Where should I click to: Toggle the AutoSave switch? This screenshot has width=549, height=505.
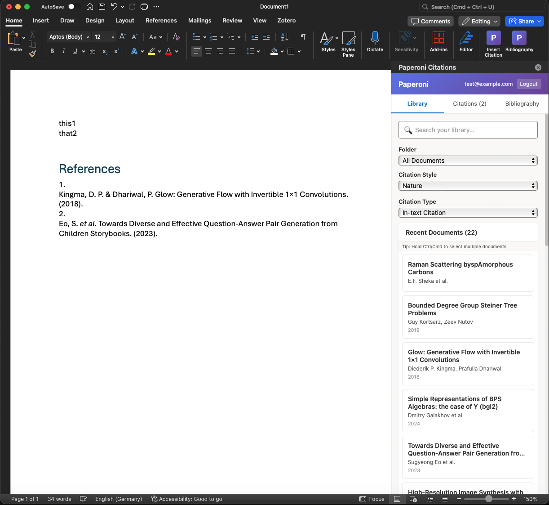(75, 7)
